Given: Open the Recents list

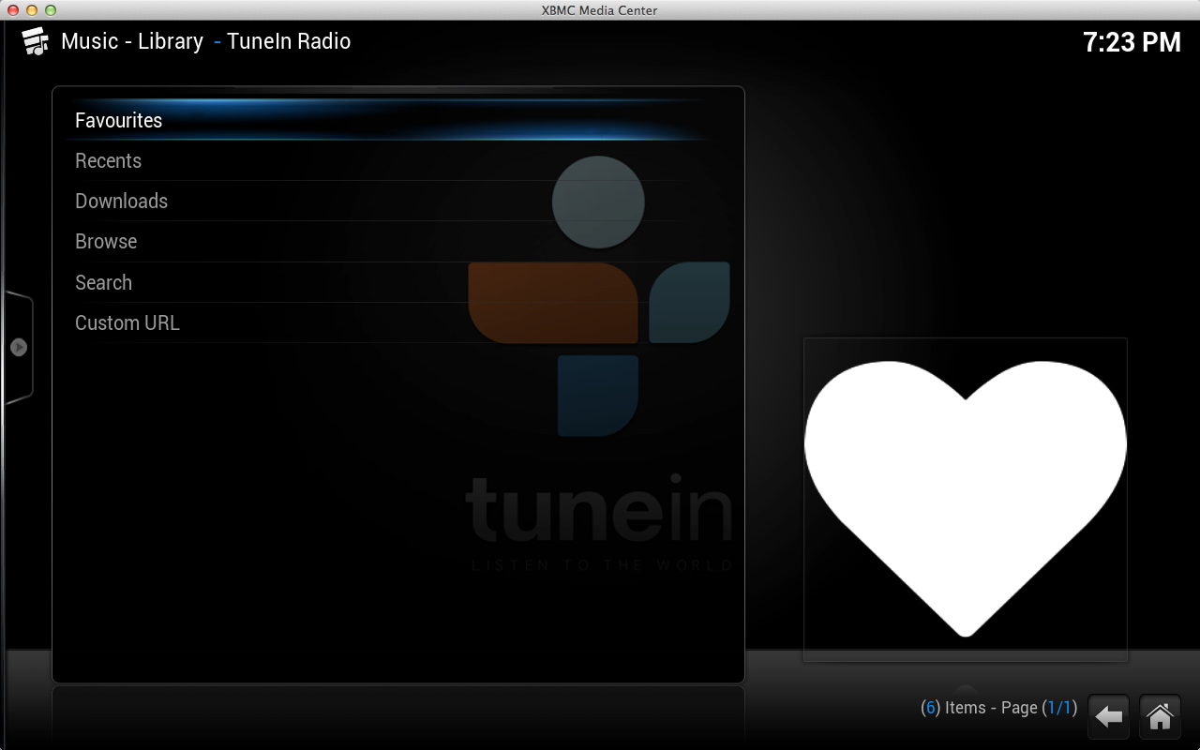Looking at the screenshot, I should tap(108, 160).
